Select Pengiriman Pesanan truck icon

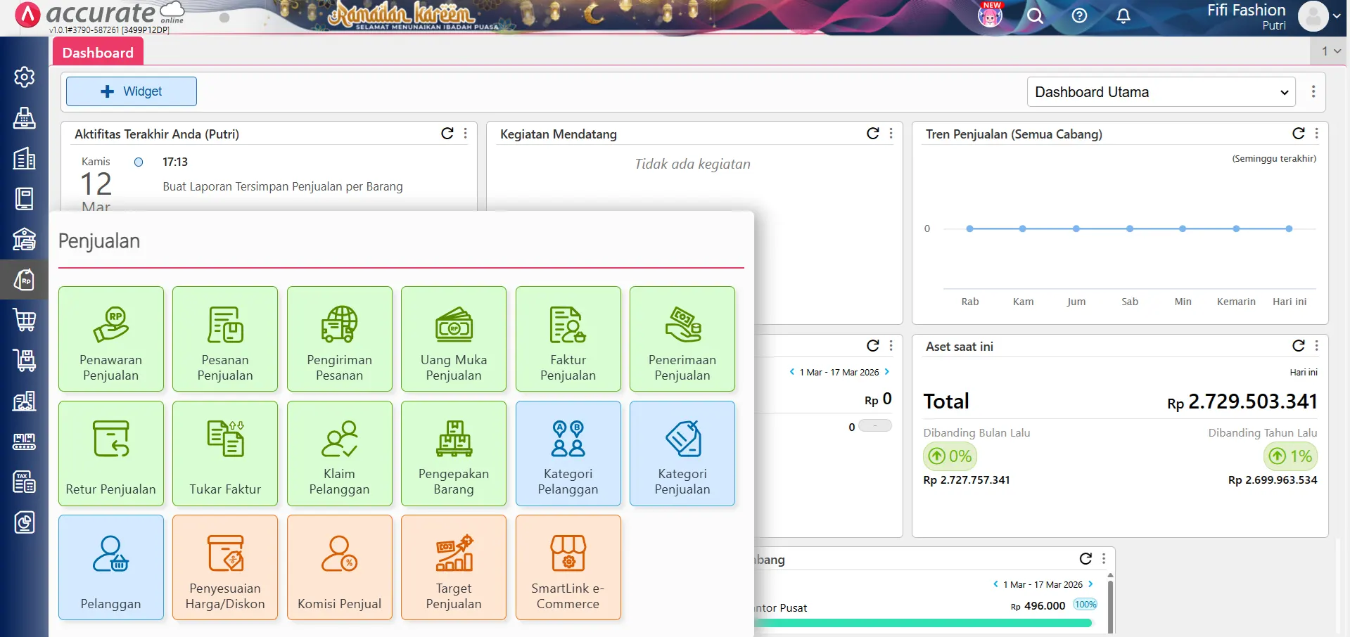tap(339, 324)
